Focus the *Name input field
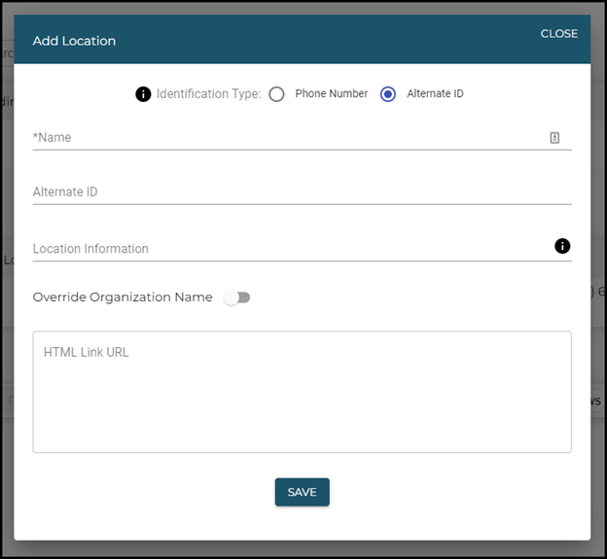607x559 pixels. coord(292,138)
